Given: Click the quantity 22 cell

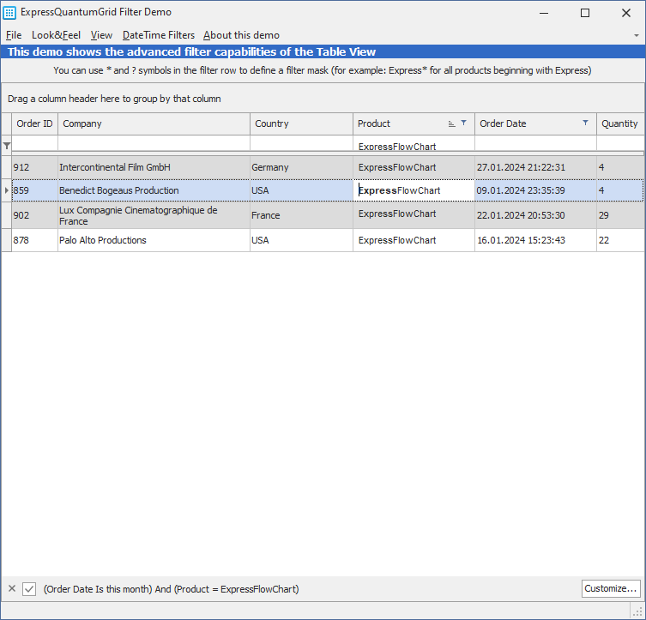Looking at the screenshot, I should point(620,240).
